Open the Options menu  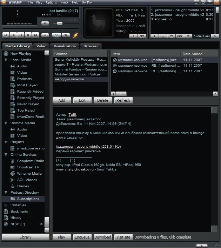pyautogui.click(x=52, y=2)
